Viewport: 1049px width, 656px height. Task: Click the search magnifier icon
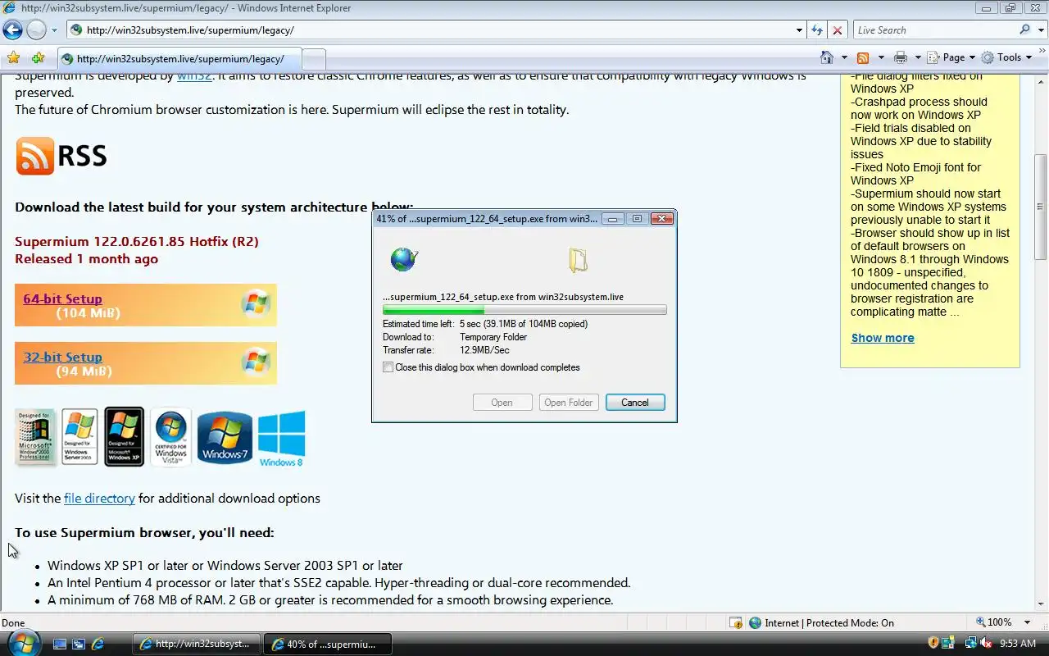coord(1025,30)
